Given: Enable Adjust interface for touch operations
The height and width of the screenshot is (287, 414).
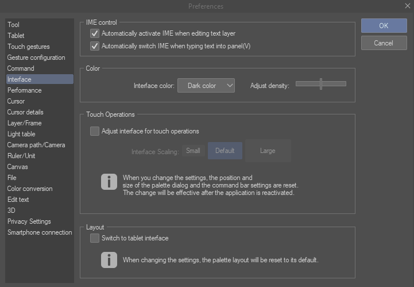Looking at the screenshot, I should point(95,131).
